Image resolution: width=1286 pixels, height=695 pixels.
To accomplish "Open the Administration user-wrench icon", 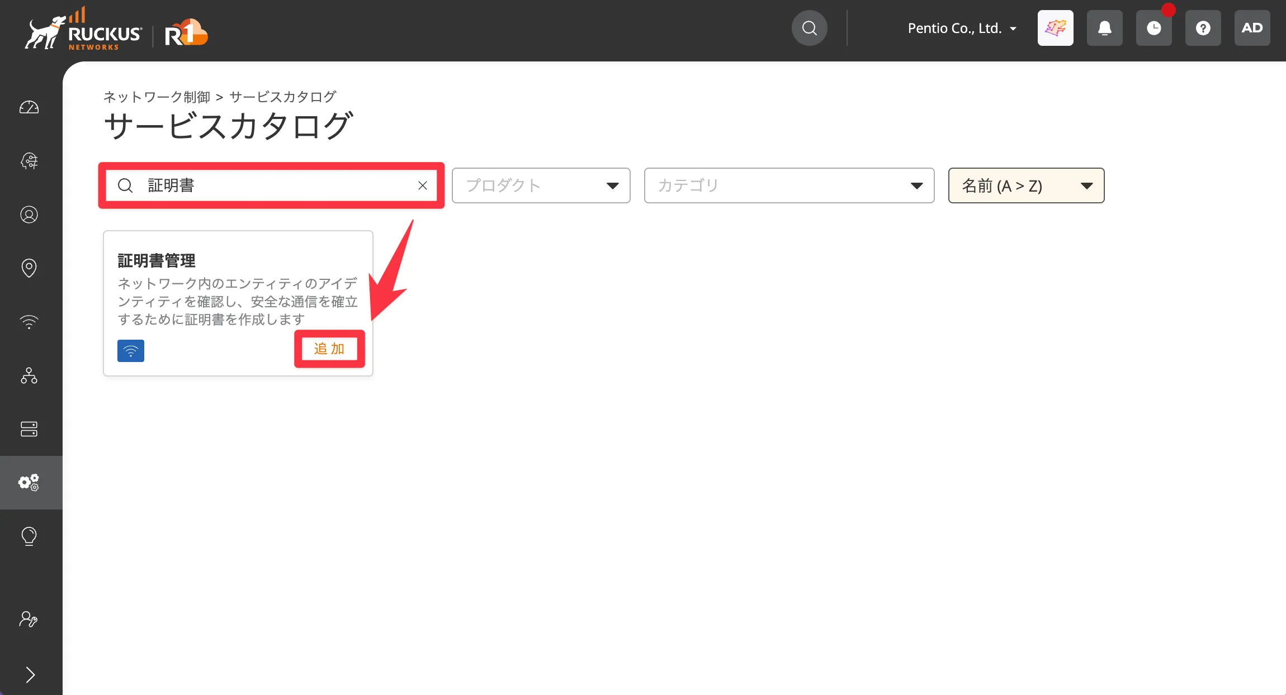I will [29, 619].
